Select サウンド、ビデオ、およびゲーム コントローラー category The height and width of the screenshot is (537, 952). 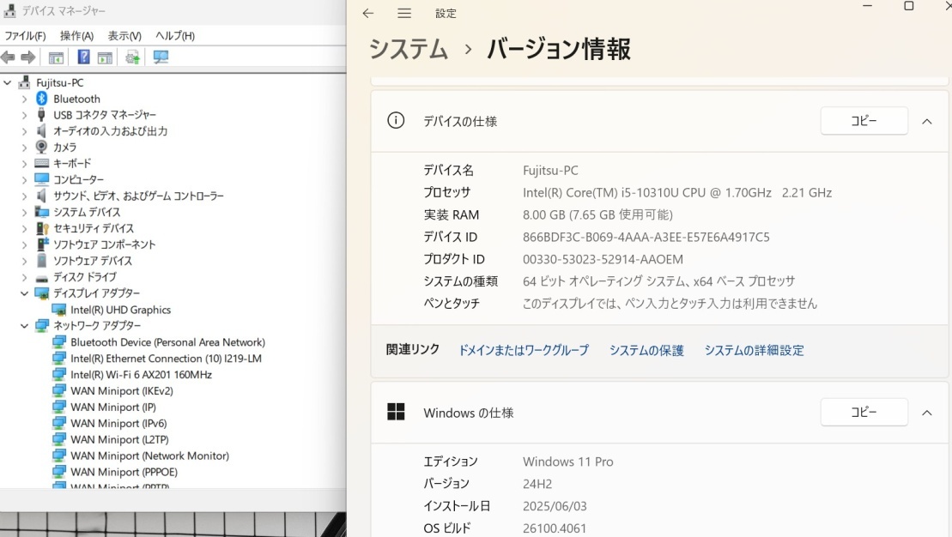138,196
